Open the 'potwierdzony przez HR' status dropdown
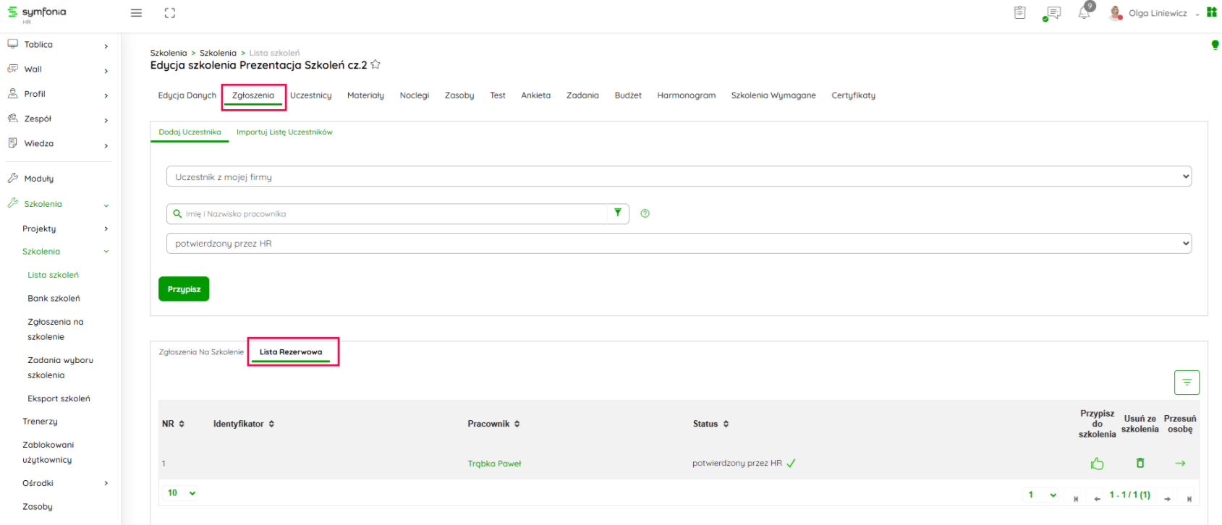Screen dimensions: 1222x525 tap(678, 244)
